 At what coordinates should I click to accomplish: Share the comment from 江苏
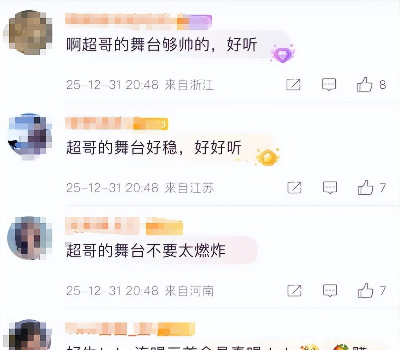tap(294, 188)
